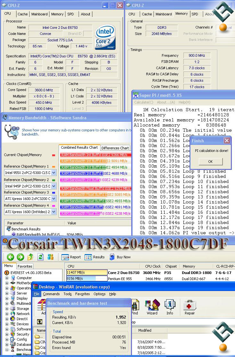Click EVEREST refresh icon
Viewport: 235px width, 357px height.
coord(40,257)
